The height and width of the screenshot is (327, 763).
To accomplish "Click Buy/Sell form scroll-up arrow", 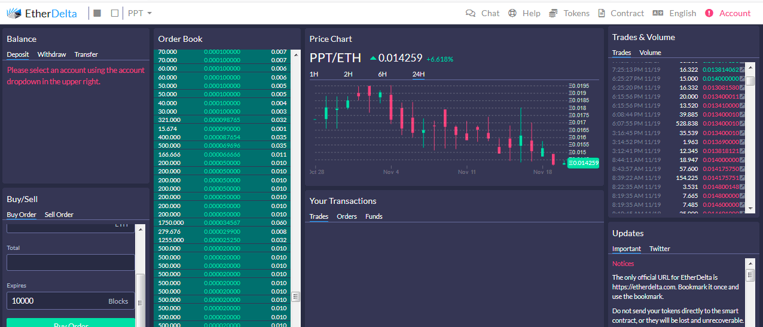I will click(x=140, y=229).
